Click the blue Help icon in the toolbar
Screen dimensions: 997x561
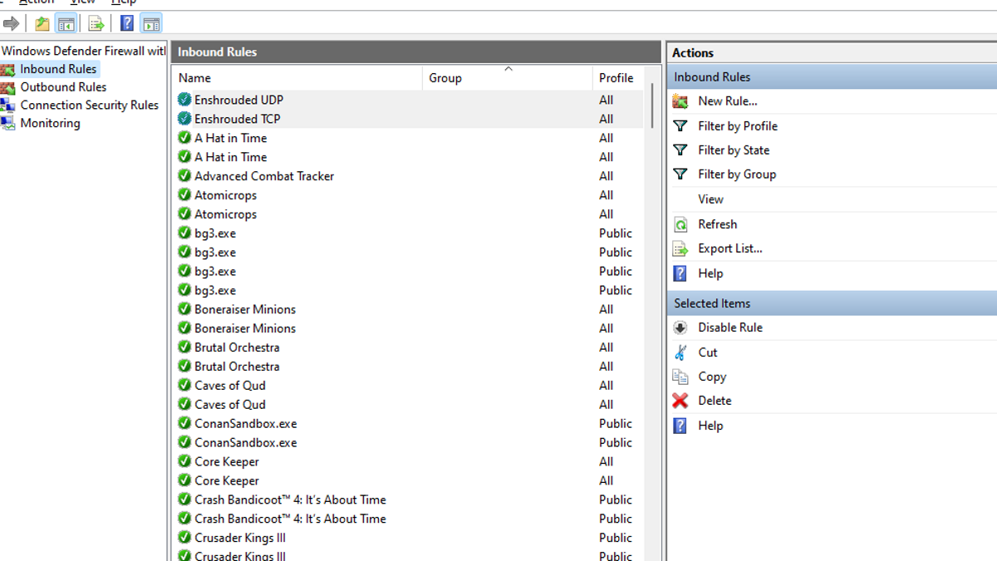click(x=126, y=22)
